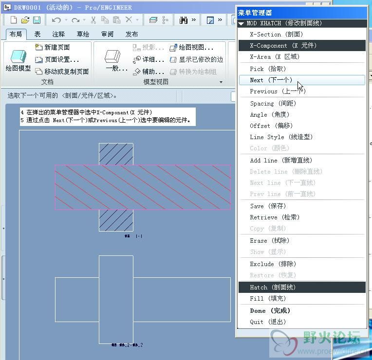Click Next (下一个) menu item
372x360 pixels.
(x=302, y=80)
